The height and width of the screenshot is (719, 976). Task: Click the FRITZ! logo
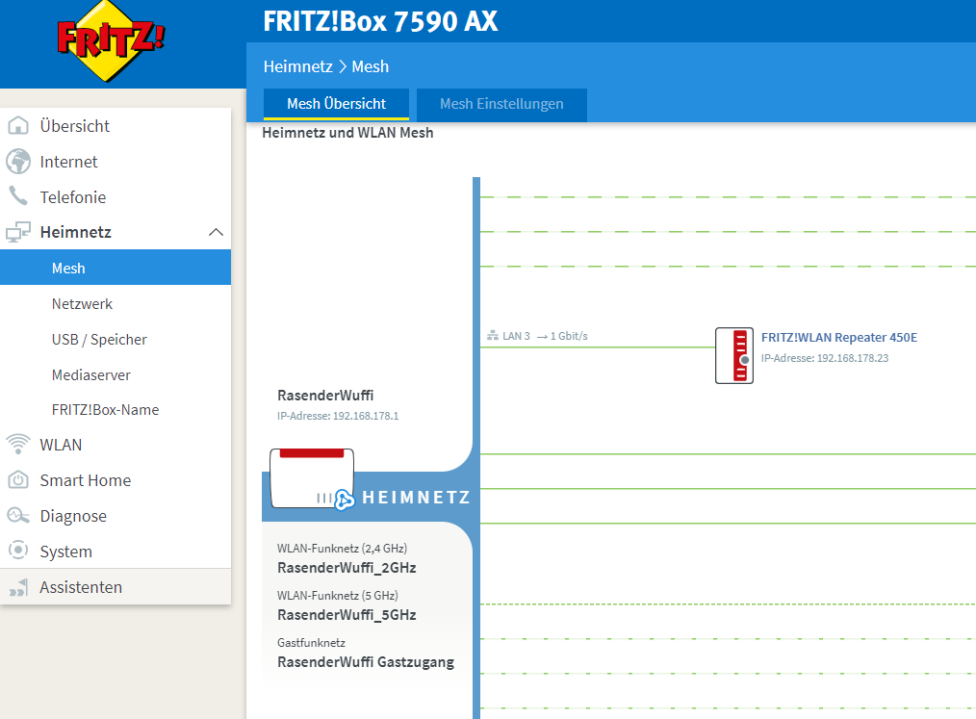(111, 41)
